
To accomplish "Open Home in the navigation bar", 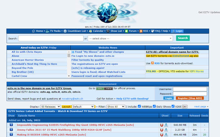I will 39,31.
